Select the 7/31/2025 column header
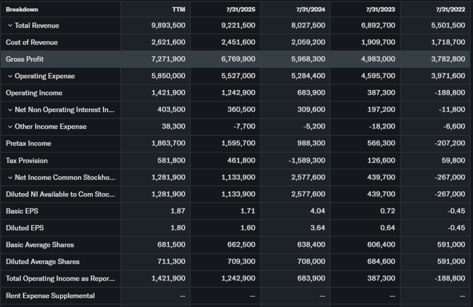Screen dimensions: 473x307 tap(243, 9)
